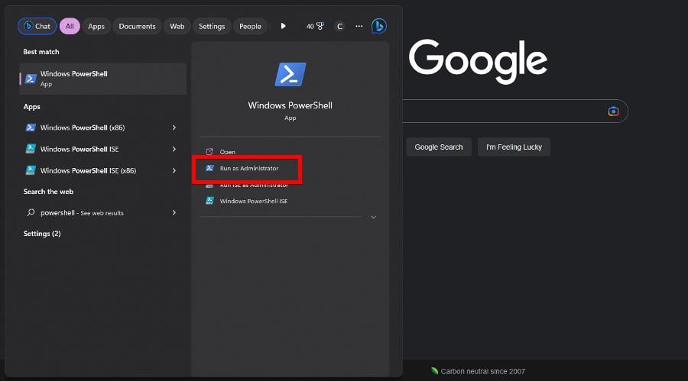Image resolution: width=688 pixels, height=381 pixels.
Task: Click the Bing Chat icon at top right
Action: (378, 26)
